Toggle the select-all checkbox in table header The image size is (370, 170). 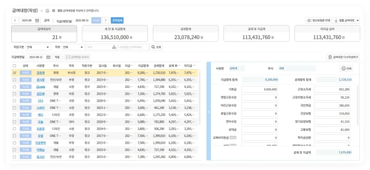(x=15, y=66)
